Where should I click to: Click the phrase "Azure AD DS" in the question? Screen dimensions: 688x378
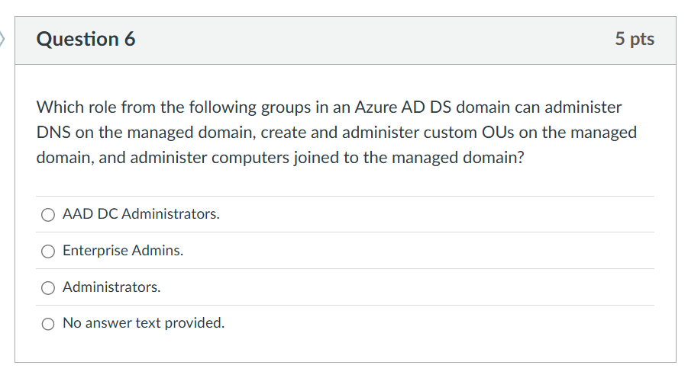point(410,107)
